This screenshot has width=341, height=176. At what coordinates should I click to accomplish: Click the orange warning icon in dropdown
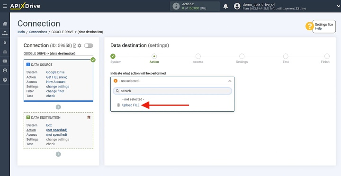[x=116, y=81]
